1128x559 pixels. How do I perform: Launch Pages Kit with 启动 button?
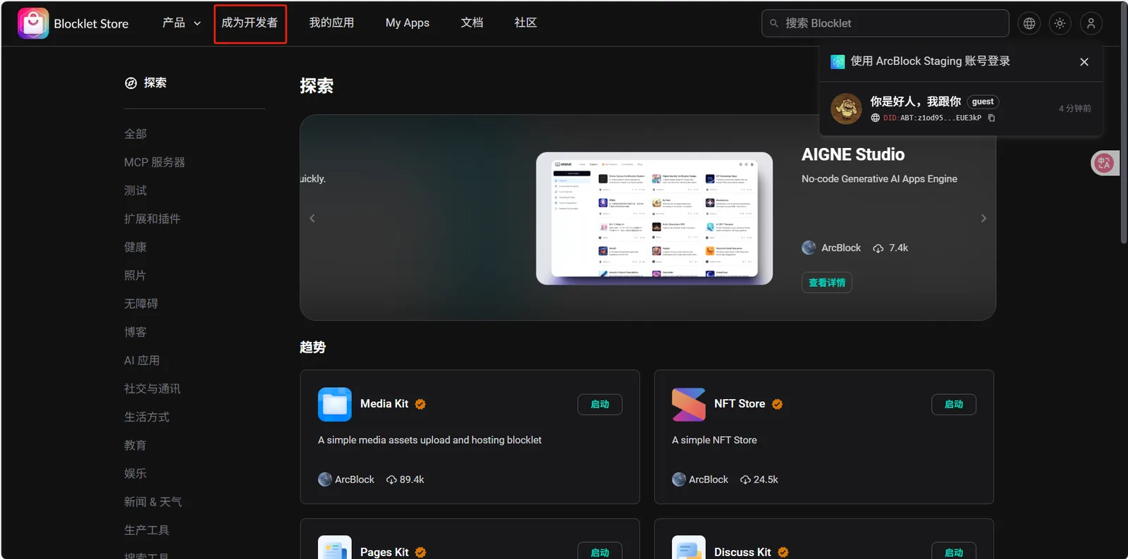click(x=600, y=551)
